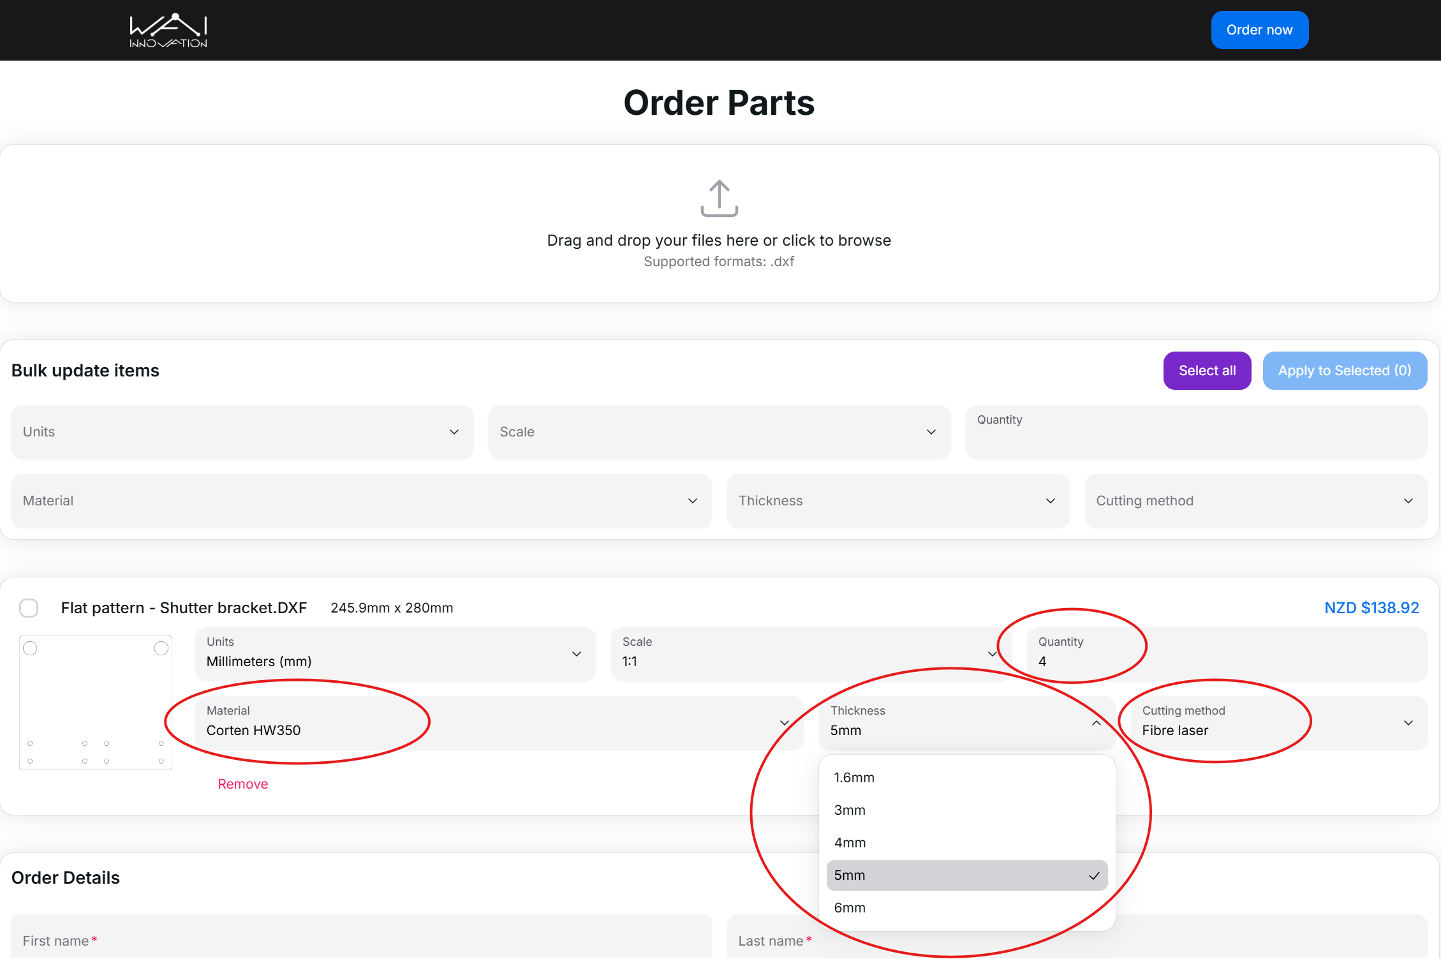Click the bulk Scale chevron arrow
Image resolution: width=1441 pixels, height=959 pixels.
pyautogui.click(x=931, y=432)
